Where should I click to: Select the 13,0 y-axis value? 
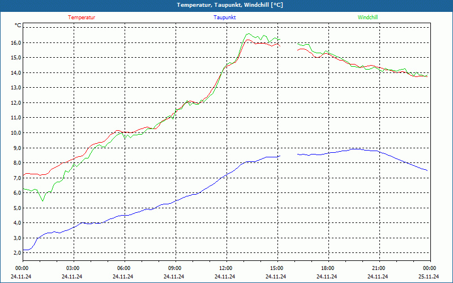pyautogui.click(x=16, y=88)
